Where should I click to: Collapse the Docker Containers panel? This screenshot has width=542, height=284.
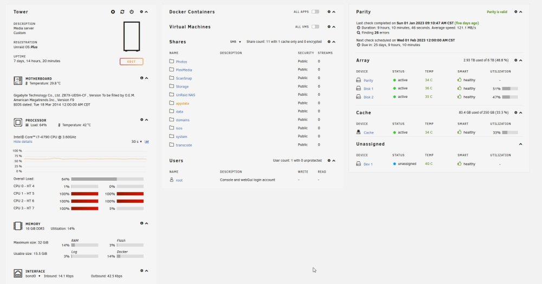333,12
